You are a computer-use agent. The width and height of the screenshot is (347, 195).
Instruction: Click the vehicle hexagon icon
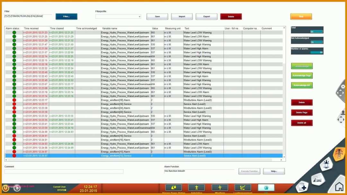317,179
